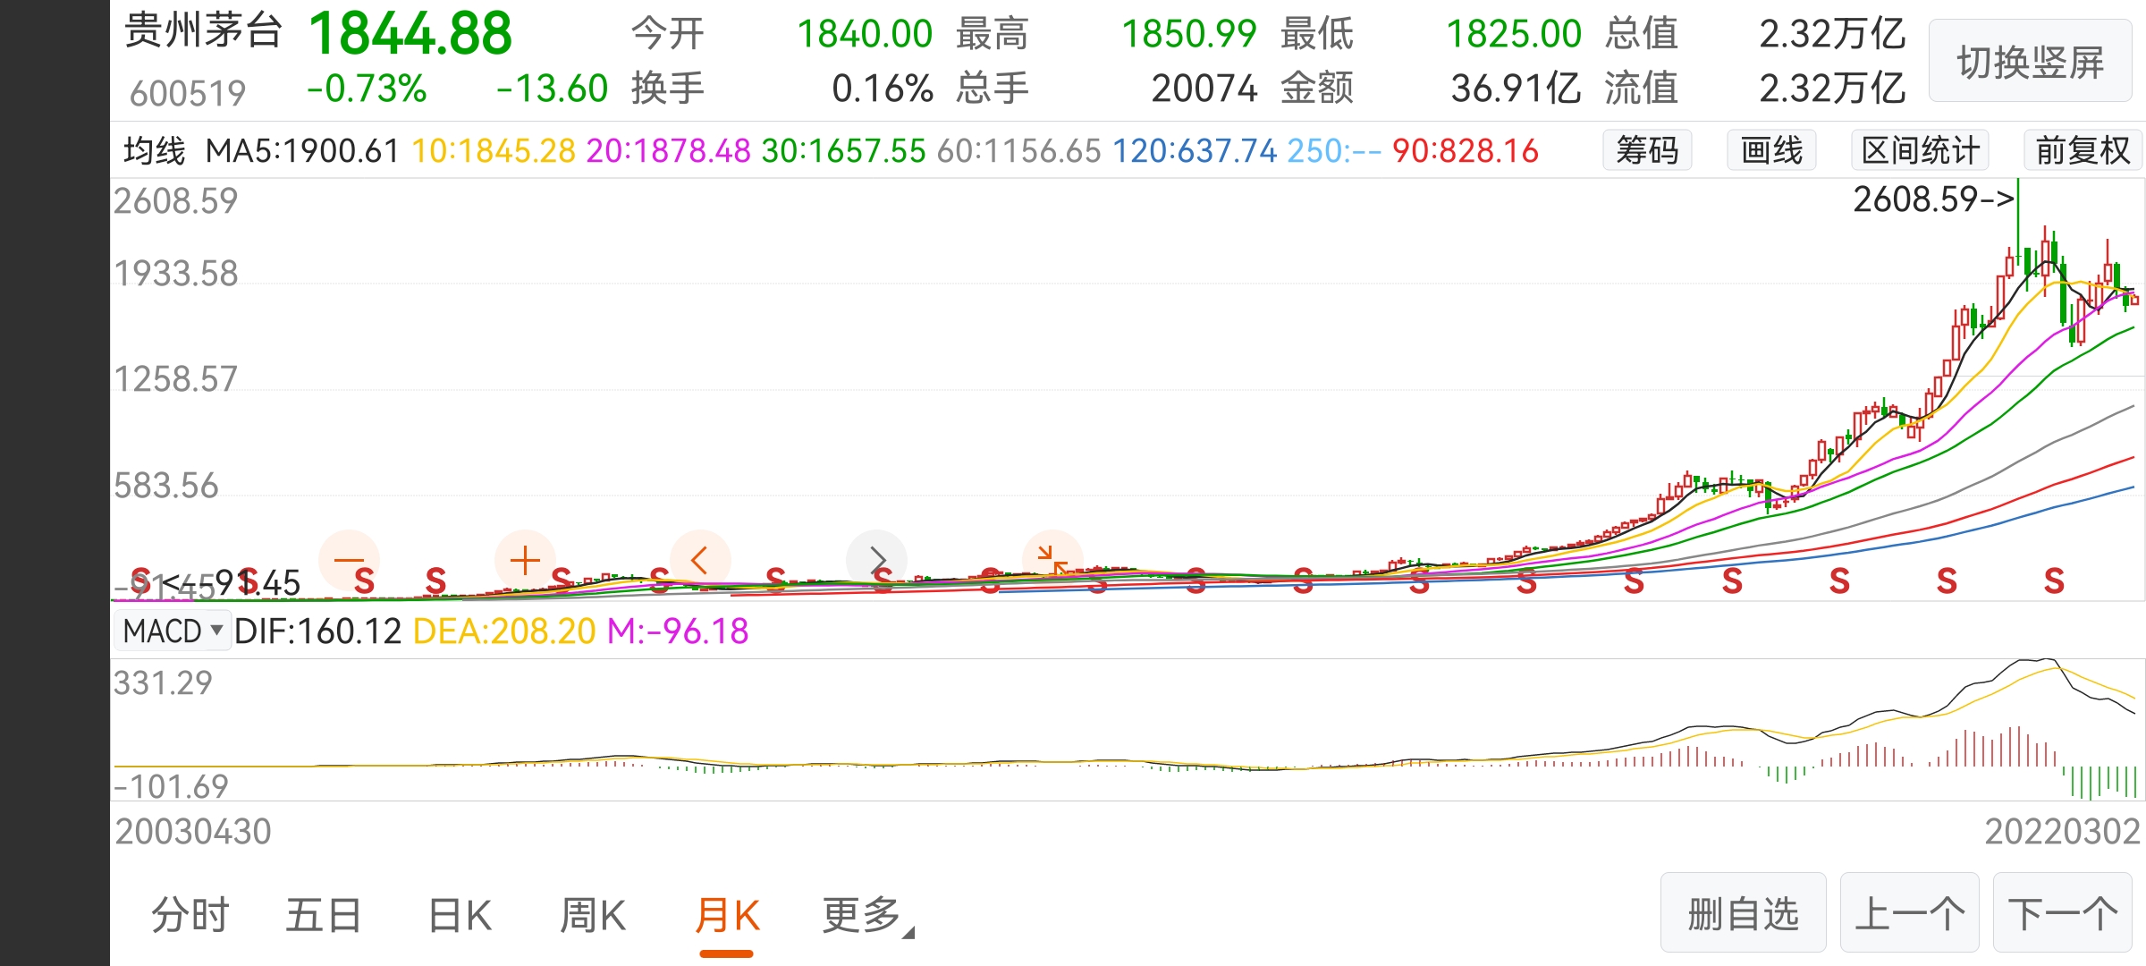
Task: Switch to 日K tab
Action: 460,915
